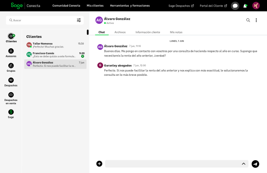Open the three-dot more options menu
The image size is (267, 173).
tap(256, 20)
